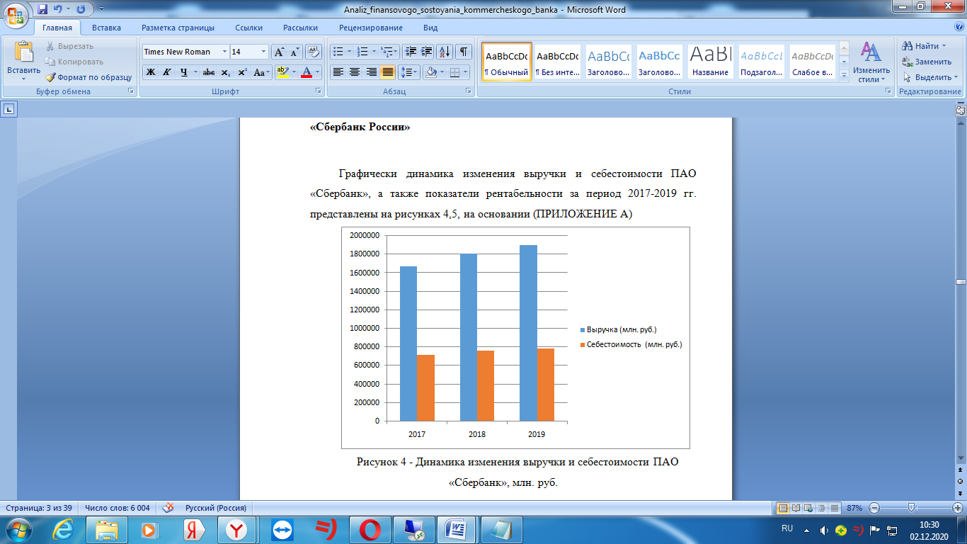Switch to the Рассылки tab
Viewport: 967px width, 544px height.
click(300, 28)
